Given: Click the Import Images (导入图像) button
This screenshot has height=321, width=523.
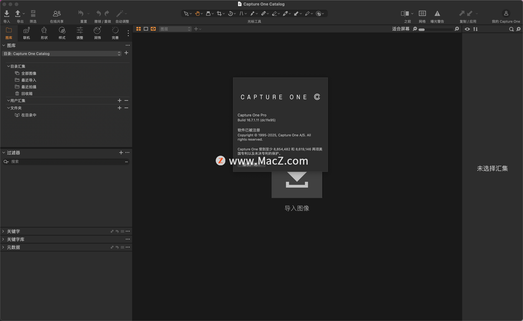Looking at the screenshot, I should point(297,185).
